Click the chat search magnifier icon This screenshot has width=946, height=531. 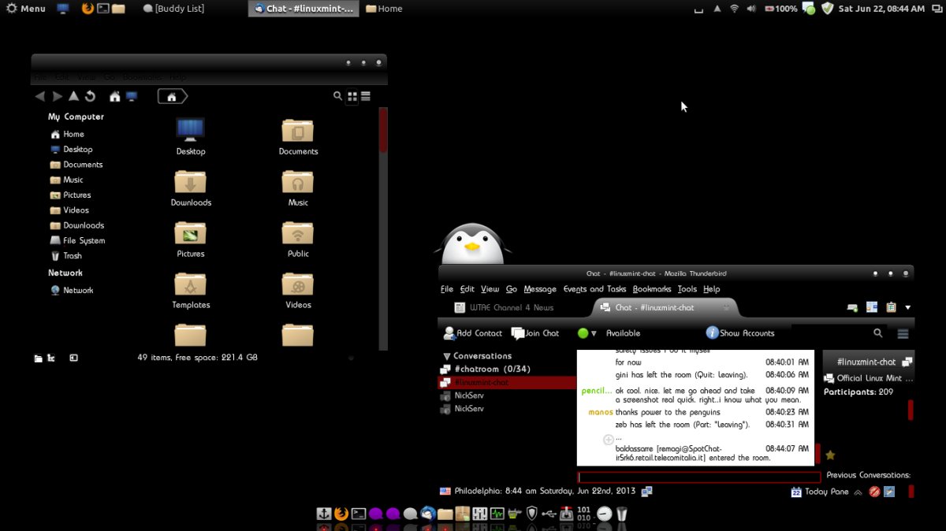pos(878,333)
